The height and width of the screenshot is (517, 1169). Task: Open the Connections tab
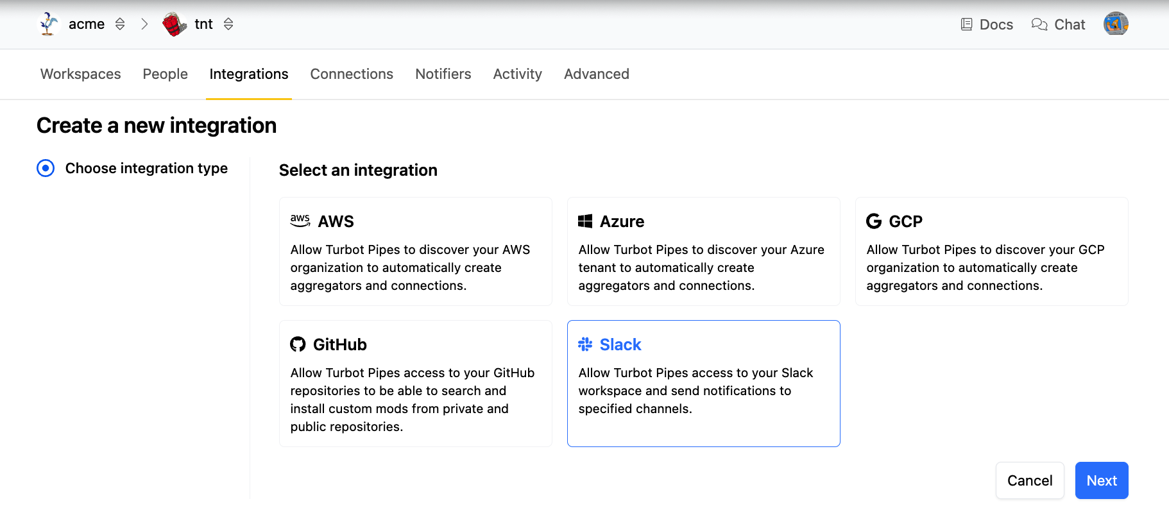click(x=352, y=74)
